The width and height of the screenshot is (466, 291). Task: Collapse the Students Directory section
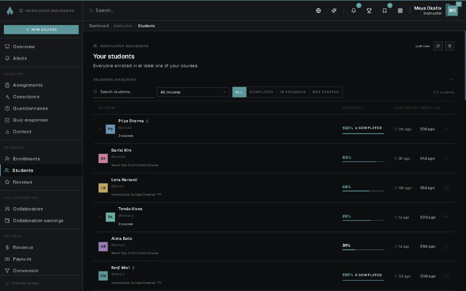coord(451,80)
